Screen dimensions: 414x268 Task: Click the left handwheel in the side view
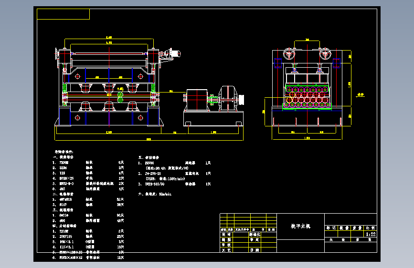(289, 54)
